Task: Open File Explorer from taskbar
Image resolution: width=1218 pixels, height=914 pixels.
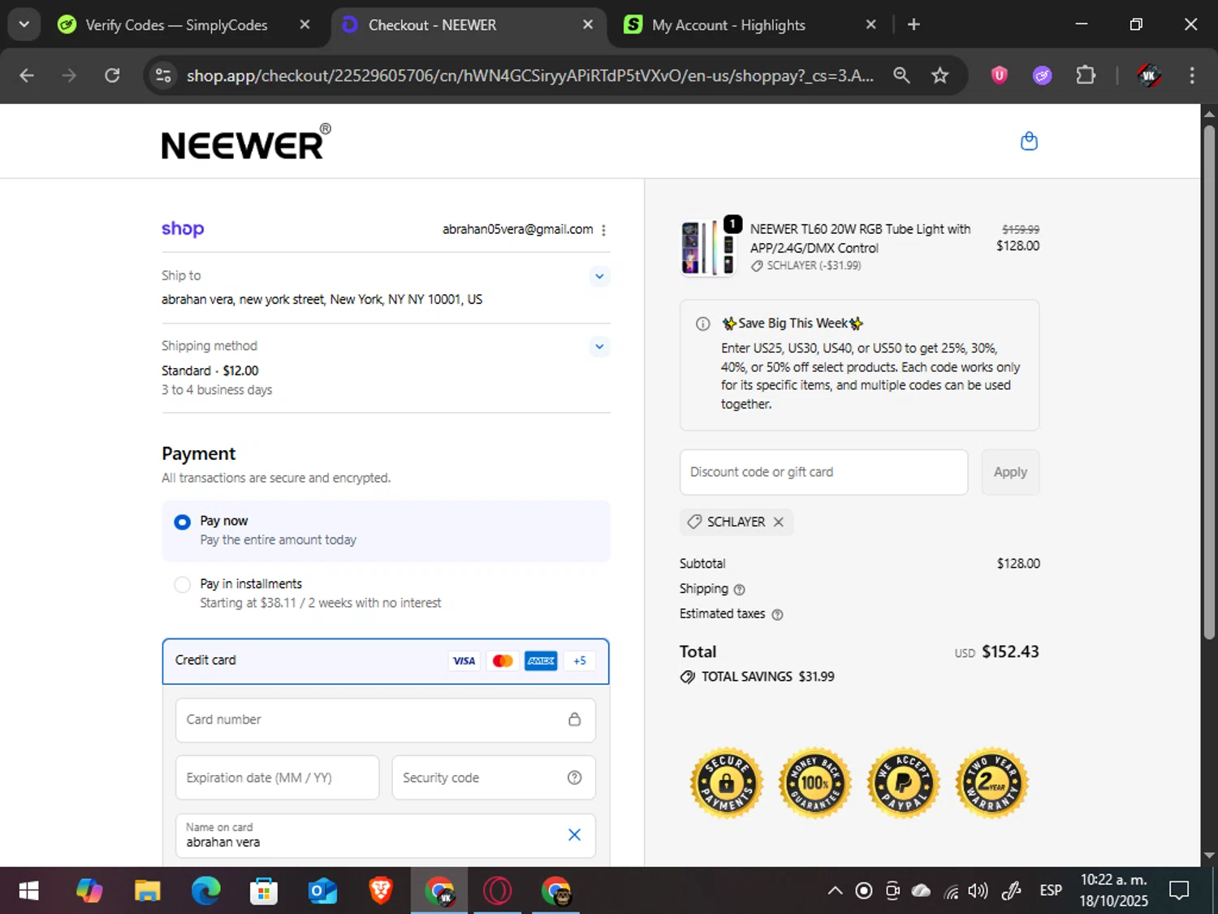Action: [147, 891]
